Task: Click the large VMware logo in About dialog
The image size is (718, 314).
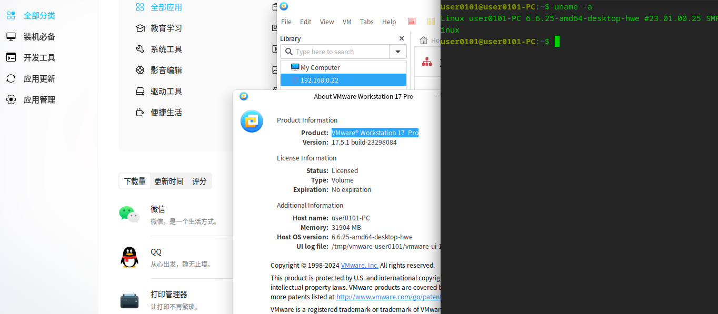Action: [x=252, y=121]
